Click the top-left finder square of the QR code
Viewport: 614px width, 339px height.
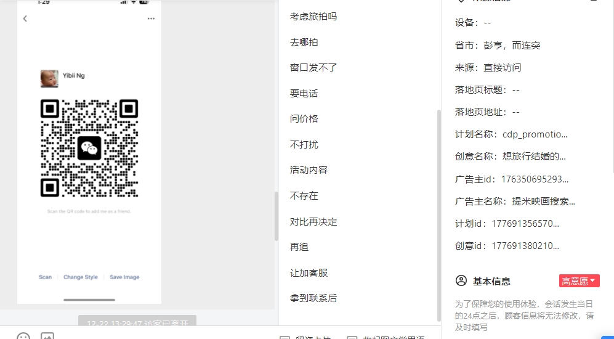coord(50,108)
